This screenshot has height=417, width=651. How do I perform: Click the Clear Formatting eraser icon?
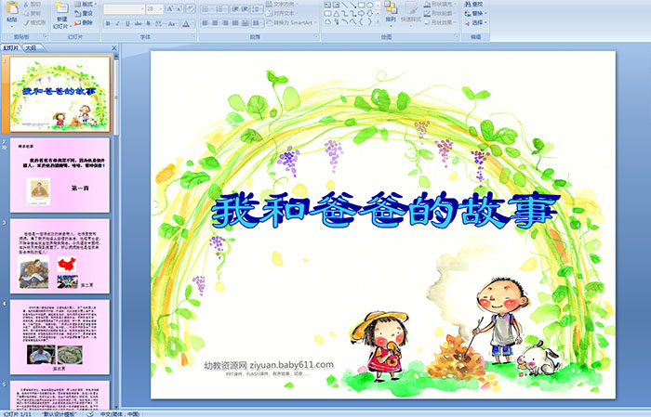tap(191, 8)
